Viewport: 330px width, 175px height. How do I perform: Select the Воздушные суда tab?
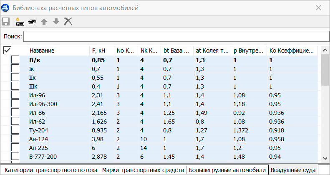pos(293,170)
